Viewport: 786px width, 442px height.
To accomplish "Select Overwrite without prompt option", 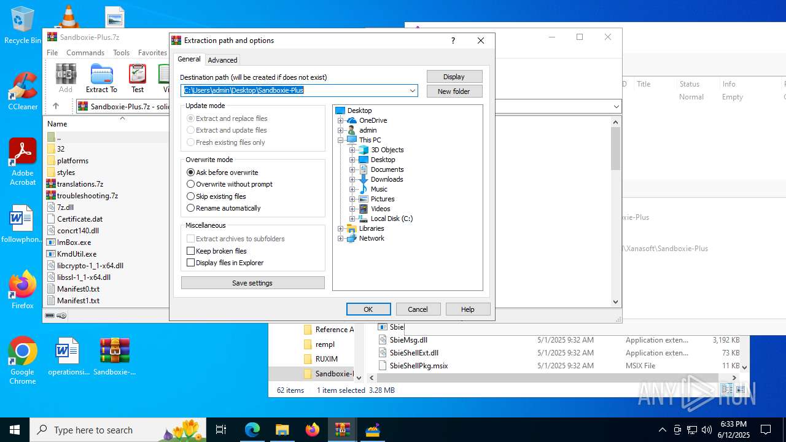I will pyautogui.click(x=229, y=184).
